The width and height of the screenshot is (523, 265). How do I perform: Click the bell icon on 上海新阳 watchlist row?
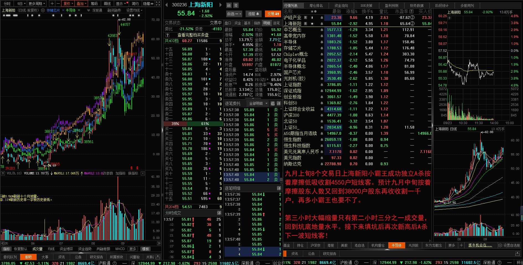(322, 24)
